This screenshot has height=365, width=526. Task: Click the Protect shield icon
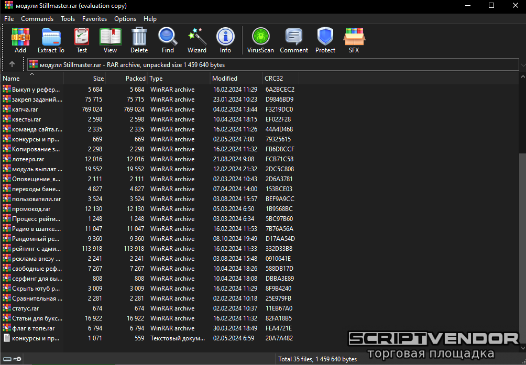[x=325, y=40]
